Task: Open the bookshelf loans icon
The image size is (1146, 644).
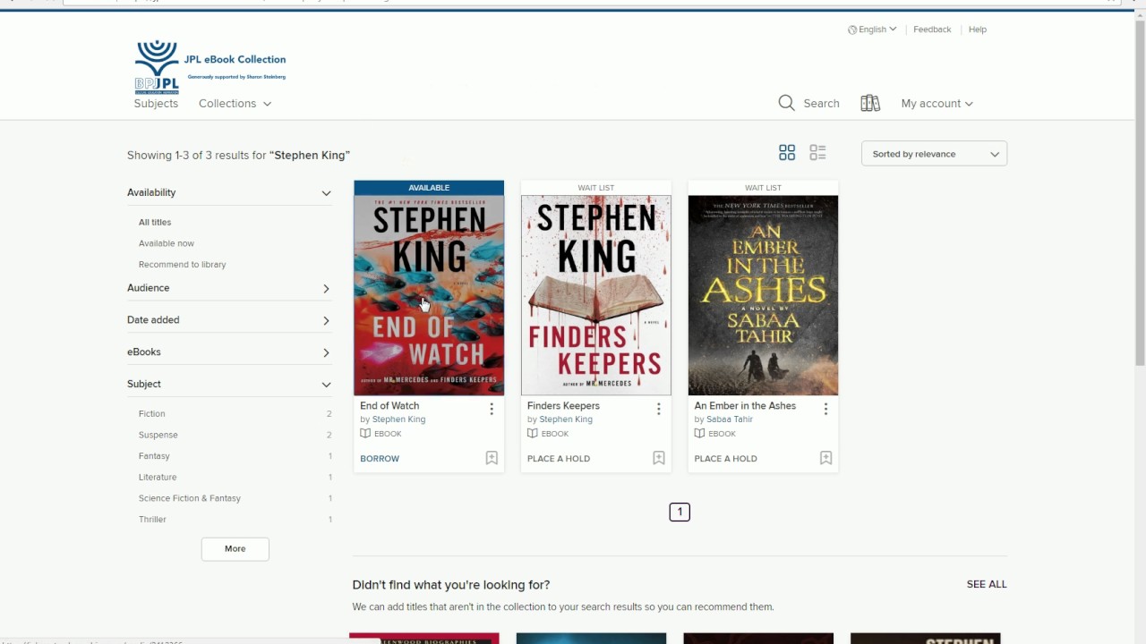Action: click(x=870, y=103)
